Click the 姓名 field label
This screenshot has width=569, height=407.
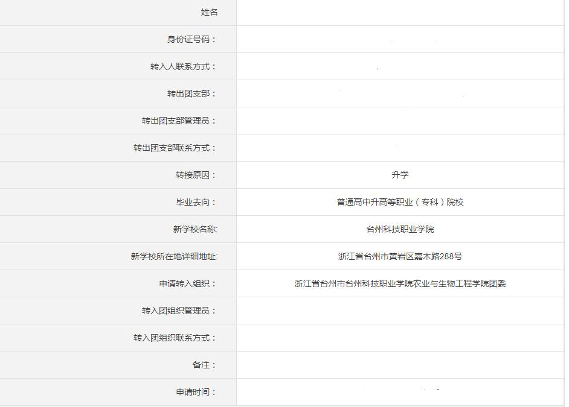(209, 12)
